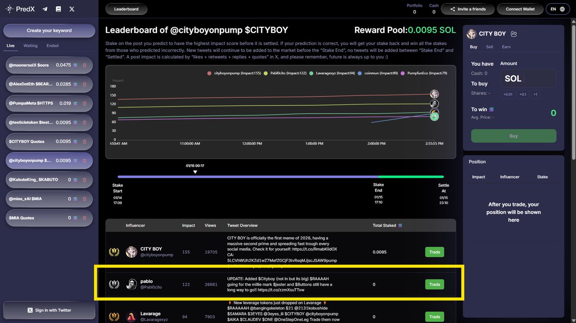Switch to the Live tab
Screen dimensions: 576x323
[10, 46]
